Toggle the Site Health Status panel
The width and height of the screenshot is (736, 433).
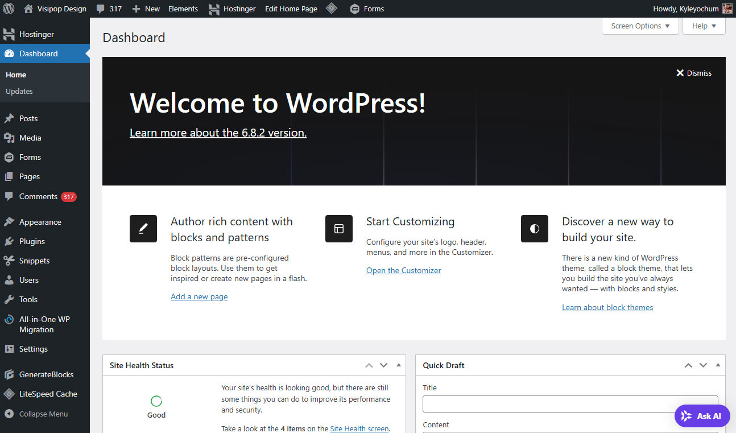(399, 365)
